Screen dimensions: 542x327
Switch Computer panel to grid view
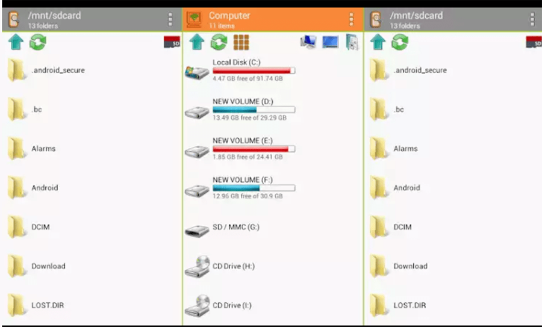[241, 42]
